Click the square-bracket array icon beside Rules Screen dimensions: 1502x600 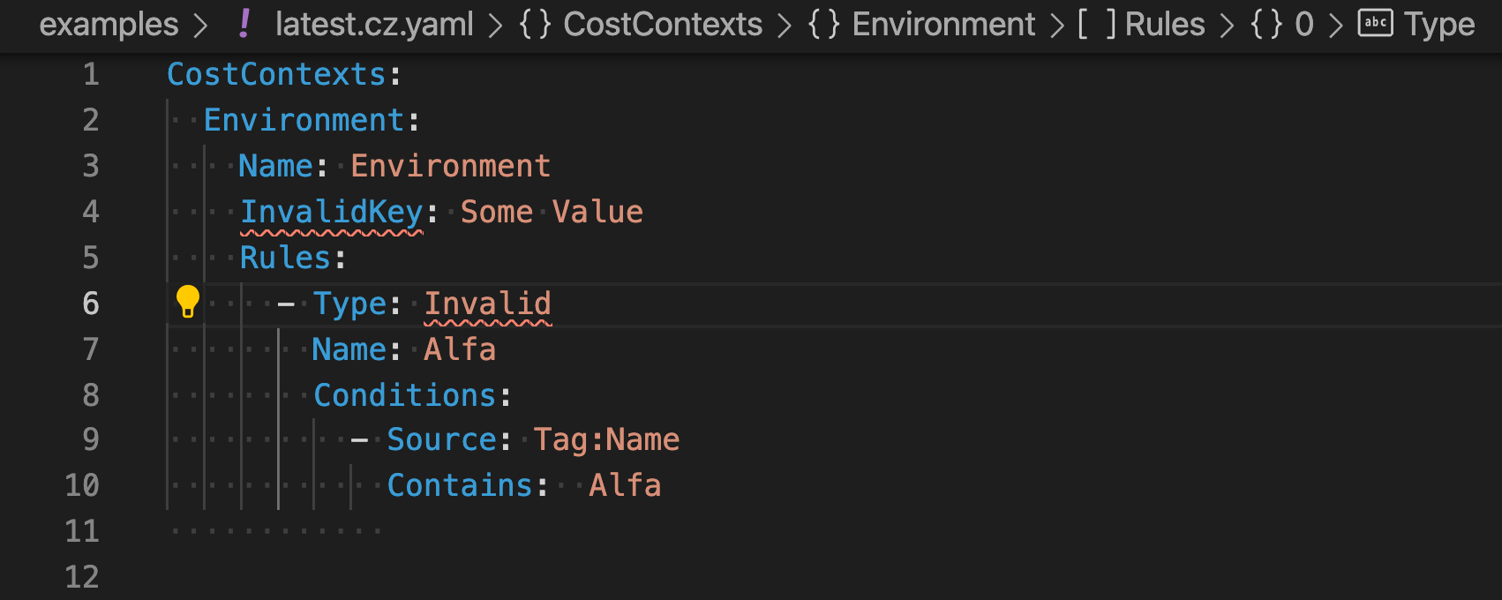click(1096, 24)
